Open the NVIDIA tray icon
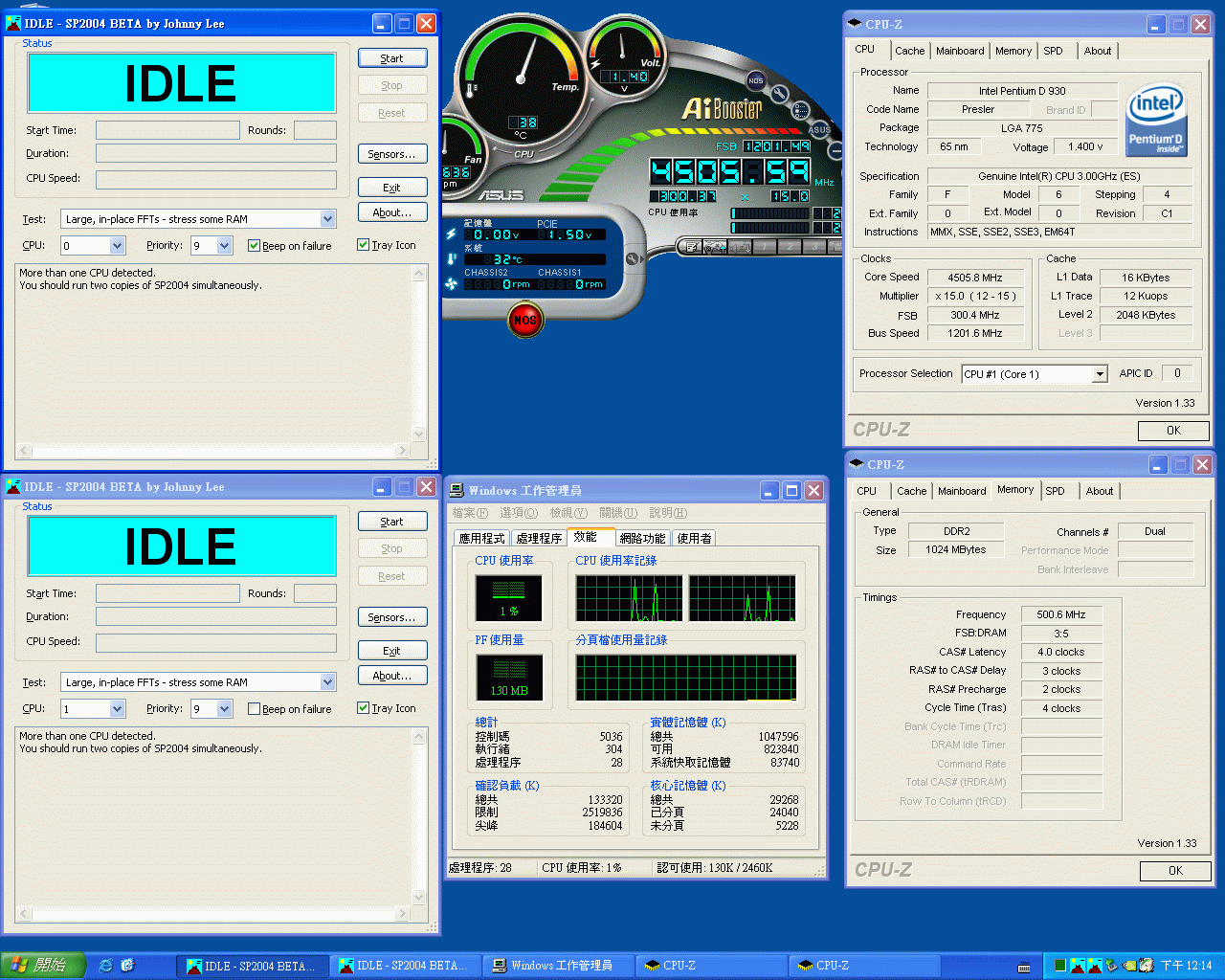The height and width of the screenshot is (980, 1225). pyautogui.click(x=1130, y=966)
